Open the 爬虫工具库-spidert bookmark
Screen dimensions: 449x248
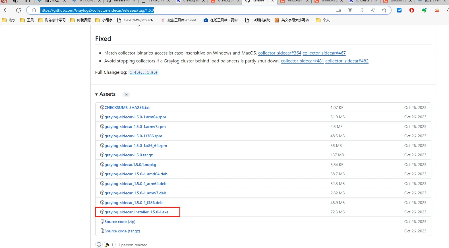point(180,20)
